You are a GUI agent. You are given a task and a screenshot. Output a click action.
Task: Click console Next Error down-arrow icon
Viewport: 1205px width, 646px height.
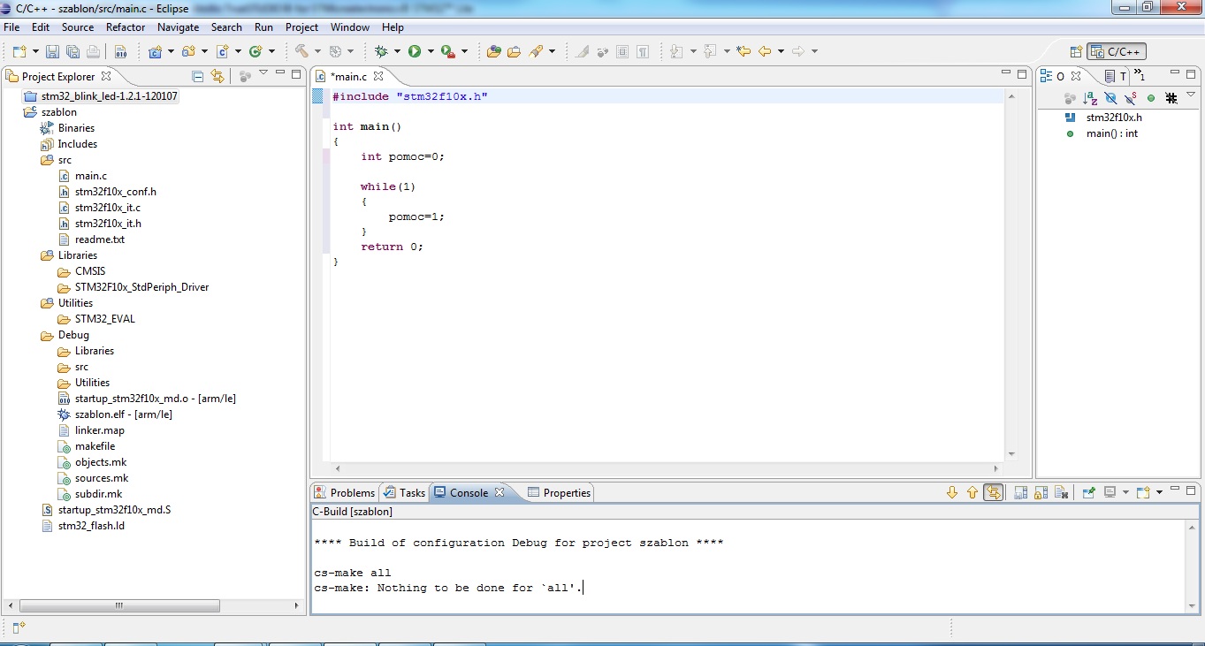click(952, 492)
